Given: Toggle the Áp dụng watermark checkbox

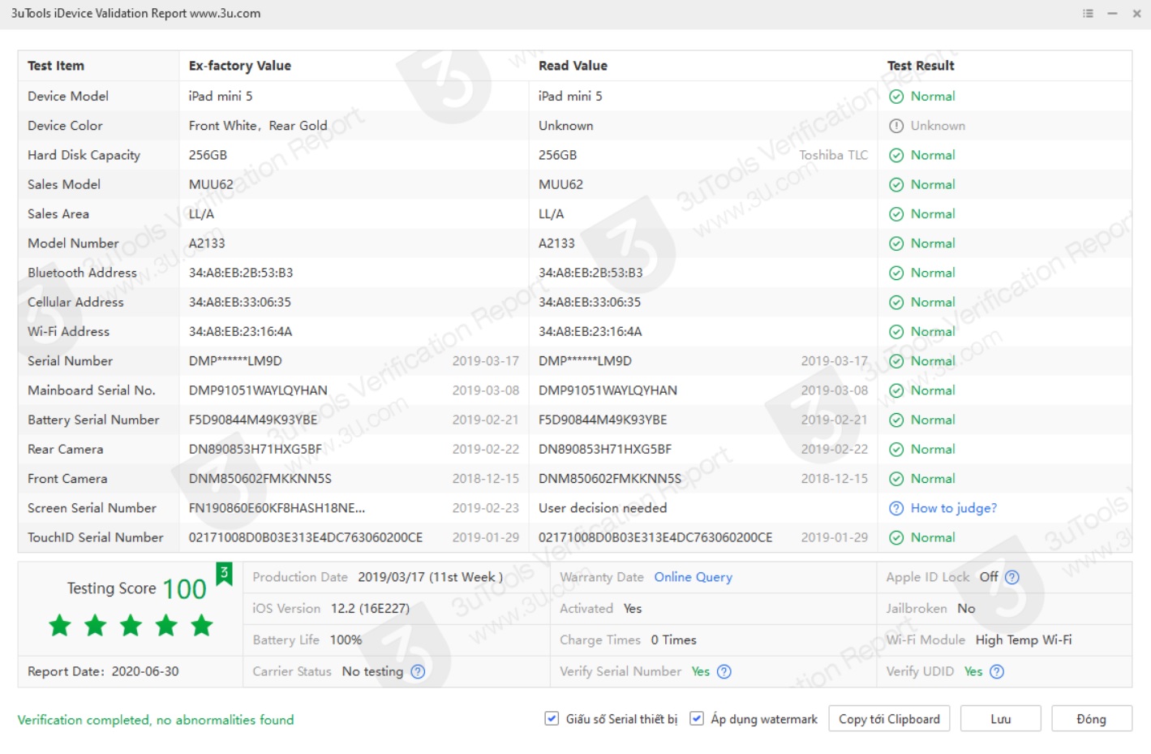Looking at the screenshot, I should coord(697,718).
